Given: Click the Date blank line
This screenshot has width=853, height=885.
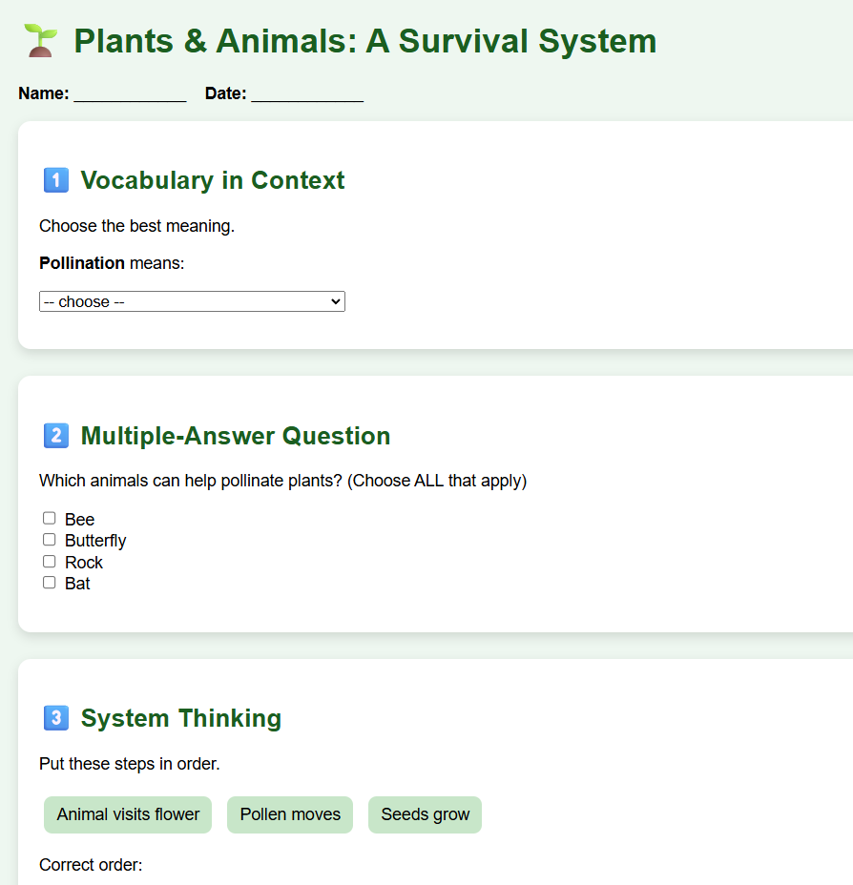Looking at the screenshot, I should click(x=307, y=94).
